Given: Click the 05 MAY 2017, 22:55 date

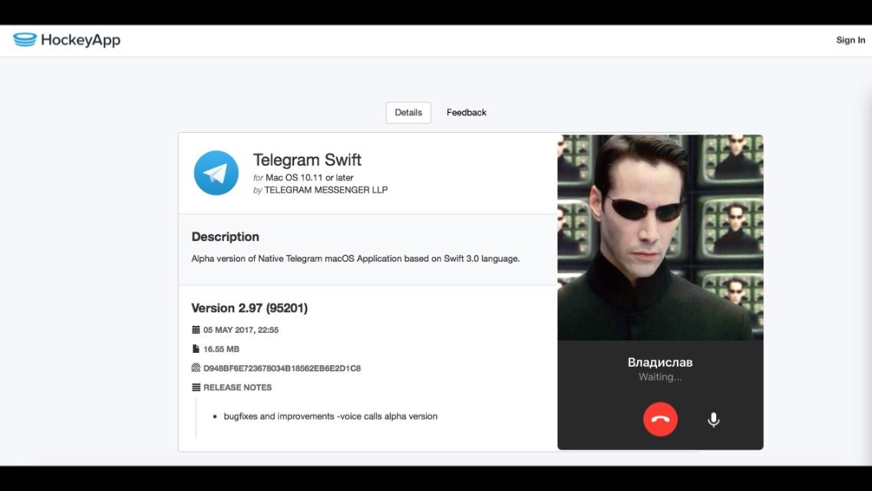Looking at the screenshot, I should pos(241,330).
